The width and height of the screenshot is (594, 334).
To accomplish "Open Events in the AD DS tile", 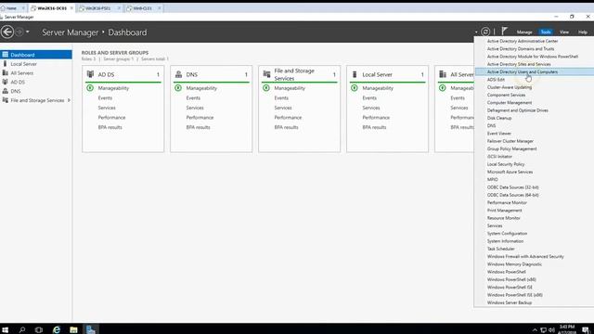I will pos(105,98).
